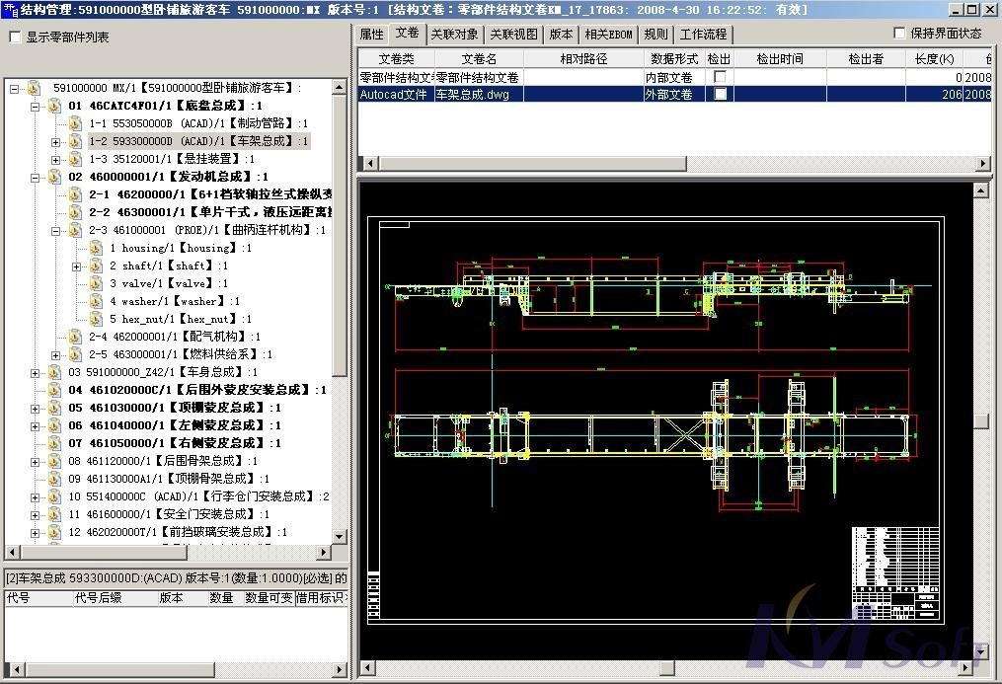Open the 相关EBOM tab
The width and height of the screenshot is (1002, 684).
click(x=608, y=35)
